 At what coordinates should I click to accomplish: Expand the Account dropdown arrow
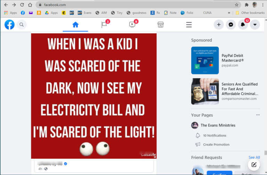coord(255,25)
